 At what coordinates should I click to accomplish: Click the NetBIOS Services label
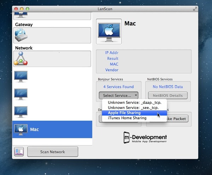[160, 79]
